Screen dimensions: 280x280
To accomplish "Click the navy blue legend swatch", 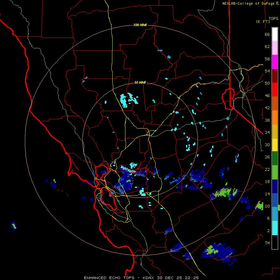I will pyautogui.click(x=275, y=186).
